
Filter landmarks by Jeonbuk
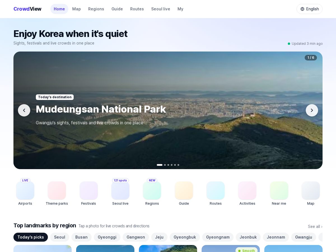click(248, 237)
